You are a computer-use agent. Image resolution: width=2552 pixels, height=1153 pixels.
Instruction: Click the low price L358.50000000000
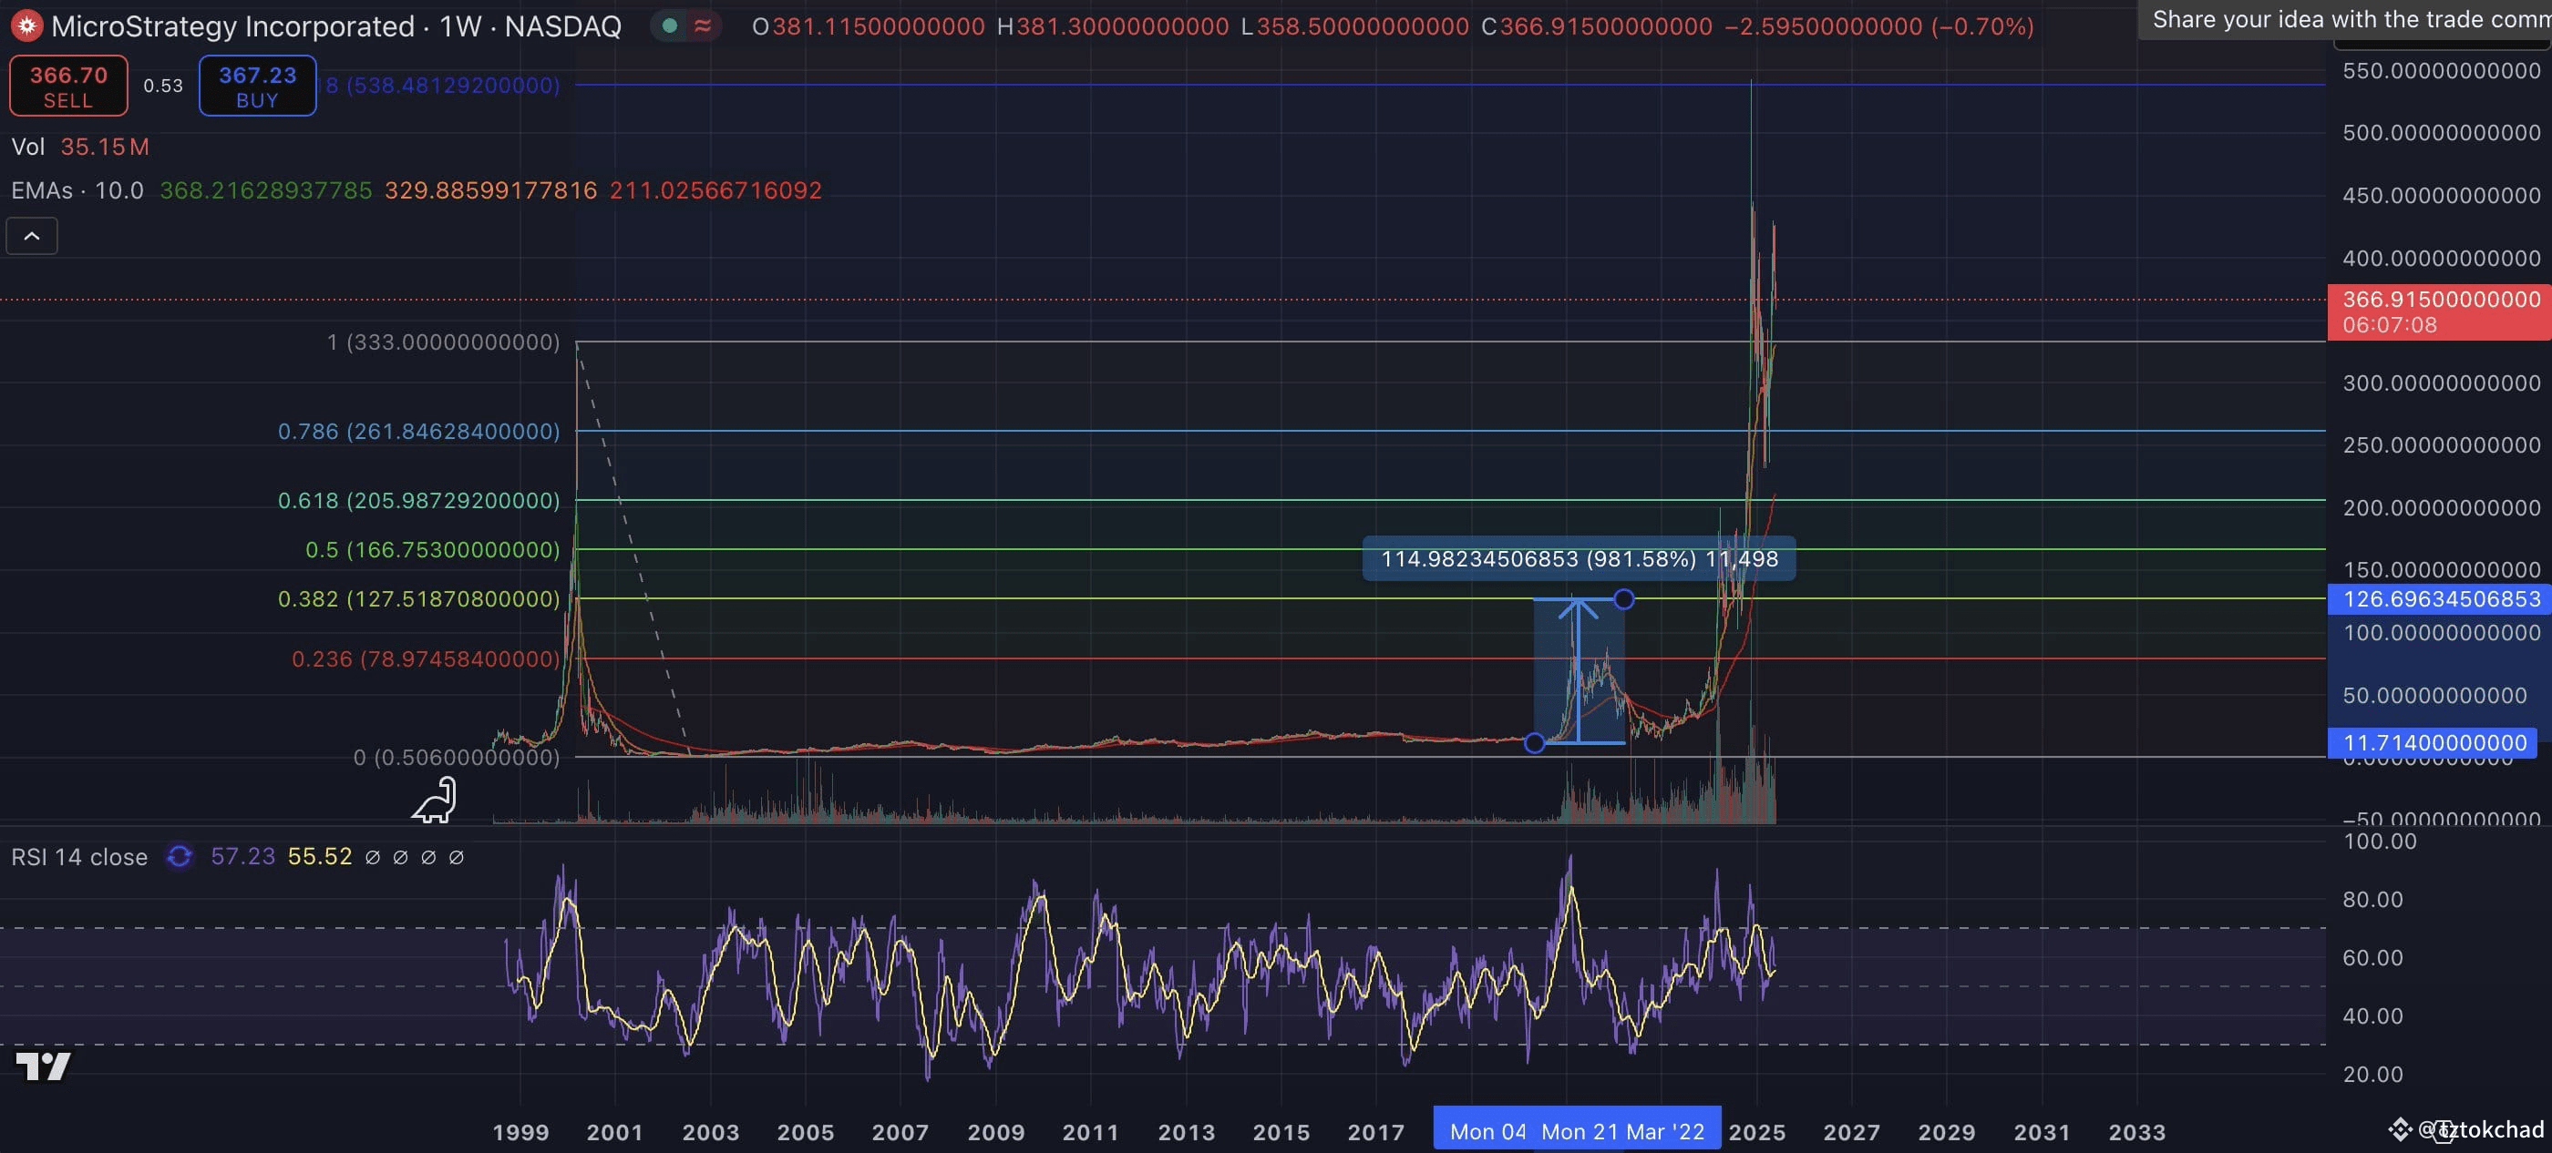pos(1354,26)
